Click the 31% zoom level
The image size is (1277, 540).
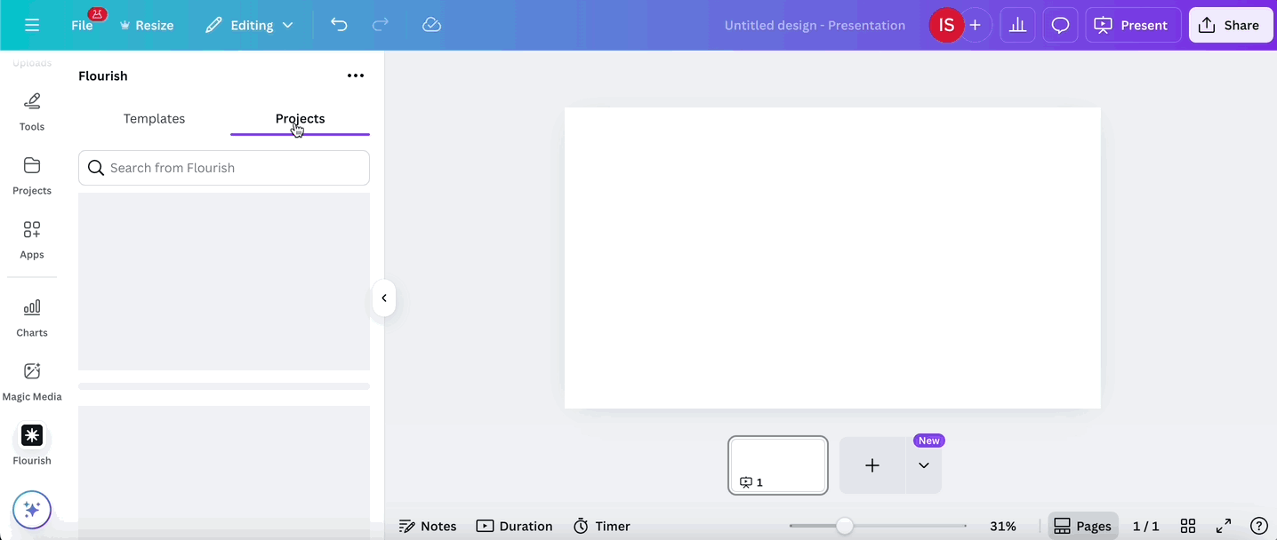[x=1003, y=526]
